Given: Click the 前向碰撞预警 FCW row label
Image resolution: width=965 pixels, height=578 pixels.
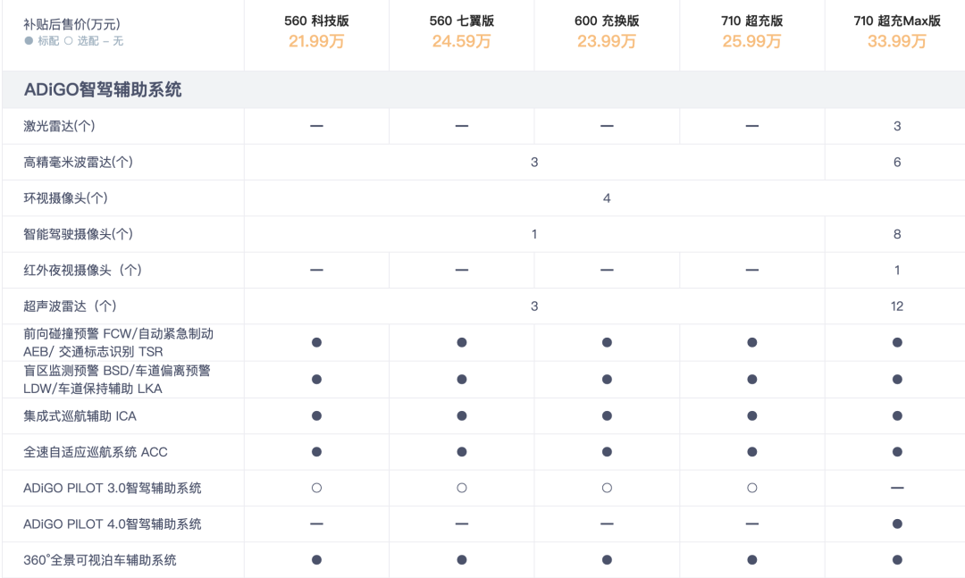Looking at the screenshot, I should [x=118, y=343].
